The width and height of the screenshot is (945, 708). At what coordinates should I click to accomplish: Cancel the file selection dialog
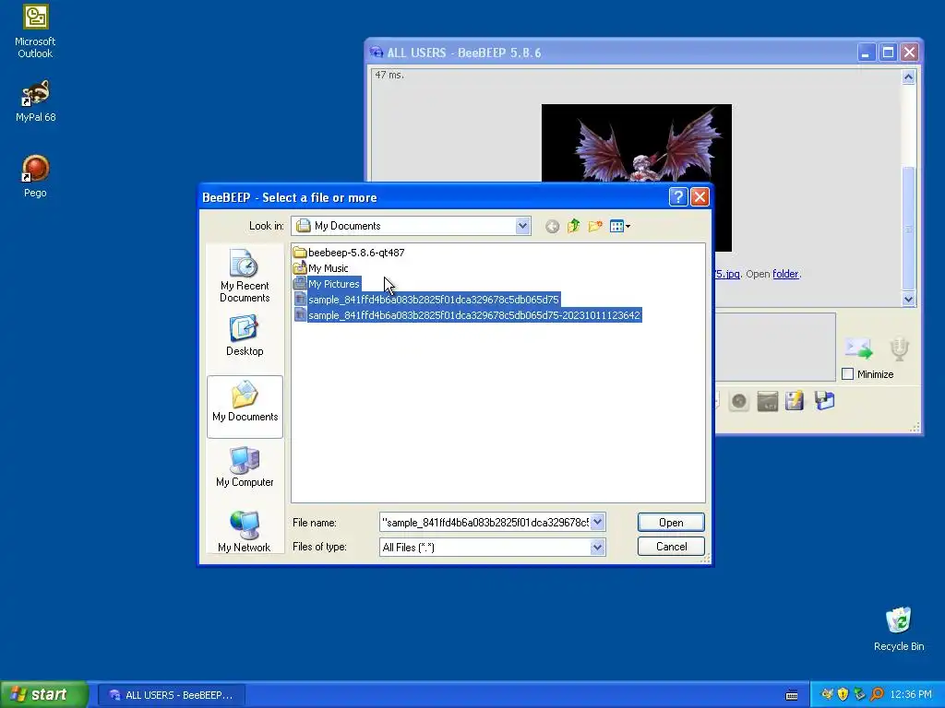point(671,546)
